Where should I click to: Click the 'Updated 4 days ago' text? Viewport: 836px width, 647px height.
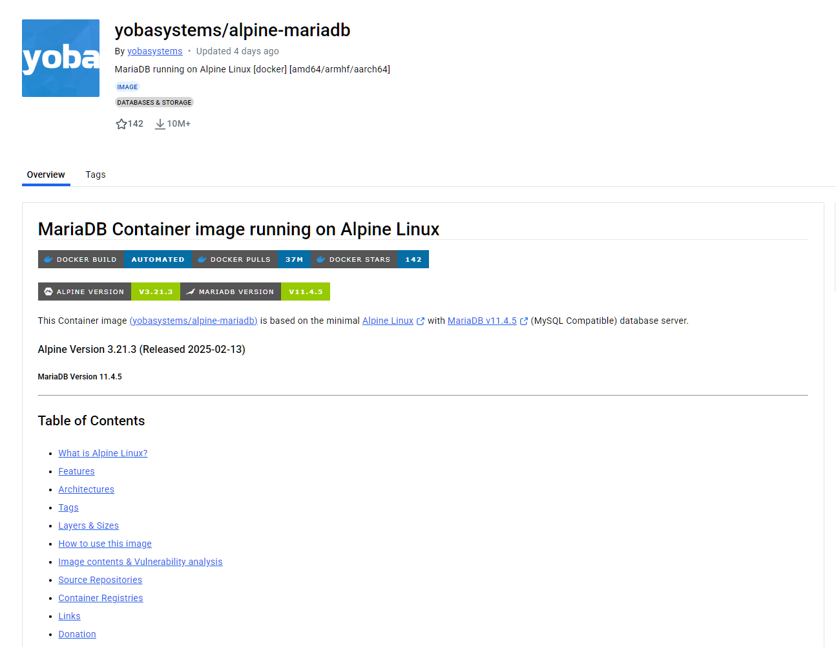pyautogui.click(x=238, y=51)
